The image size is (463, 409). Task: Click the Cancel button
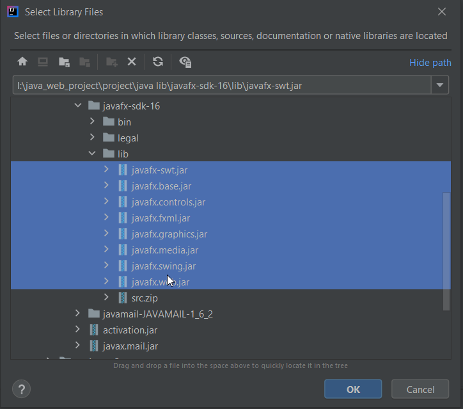point(420,389)
